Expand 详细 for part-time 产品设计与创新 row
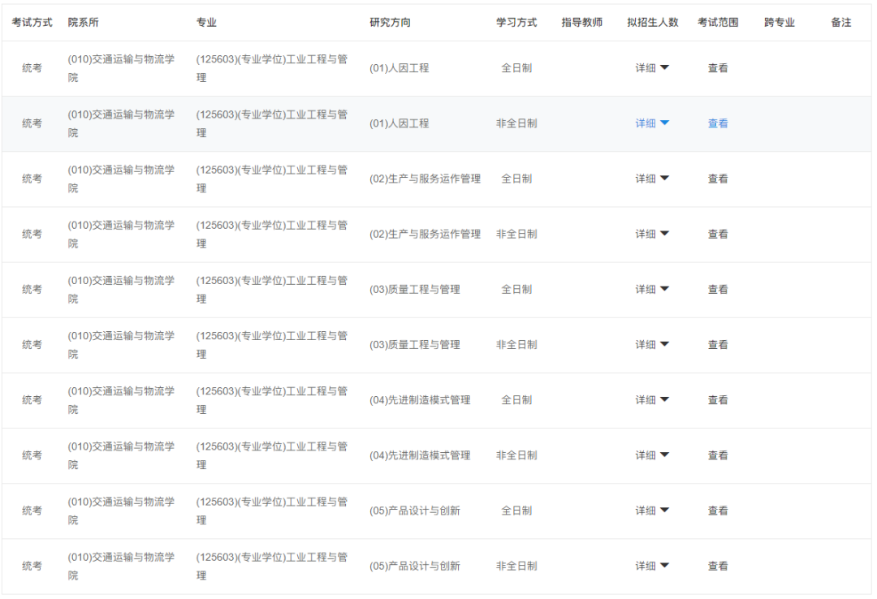 click(652, 566)
